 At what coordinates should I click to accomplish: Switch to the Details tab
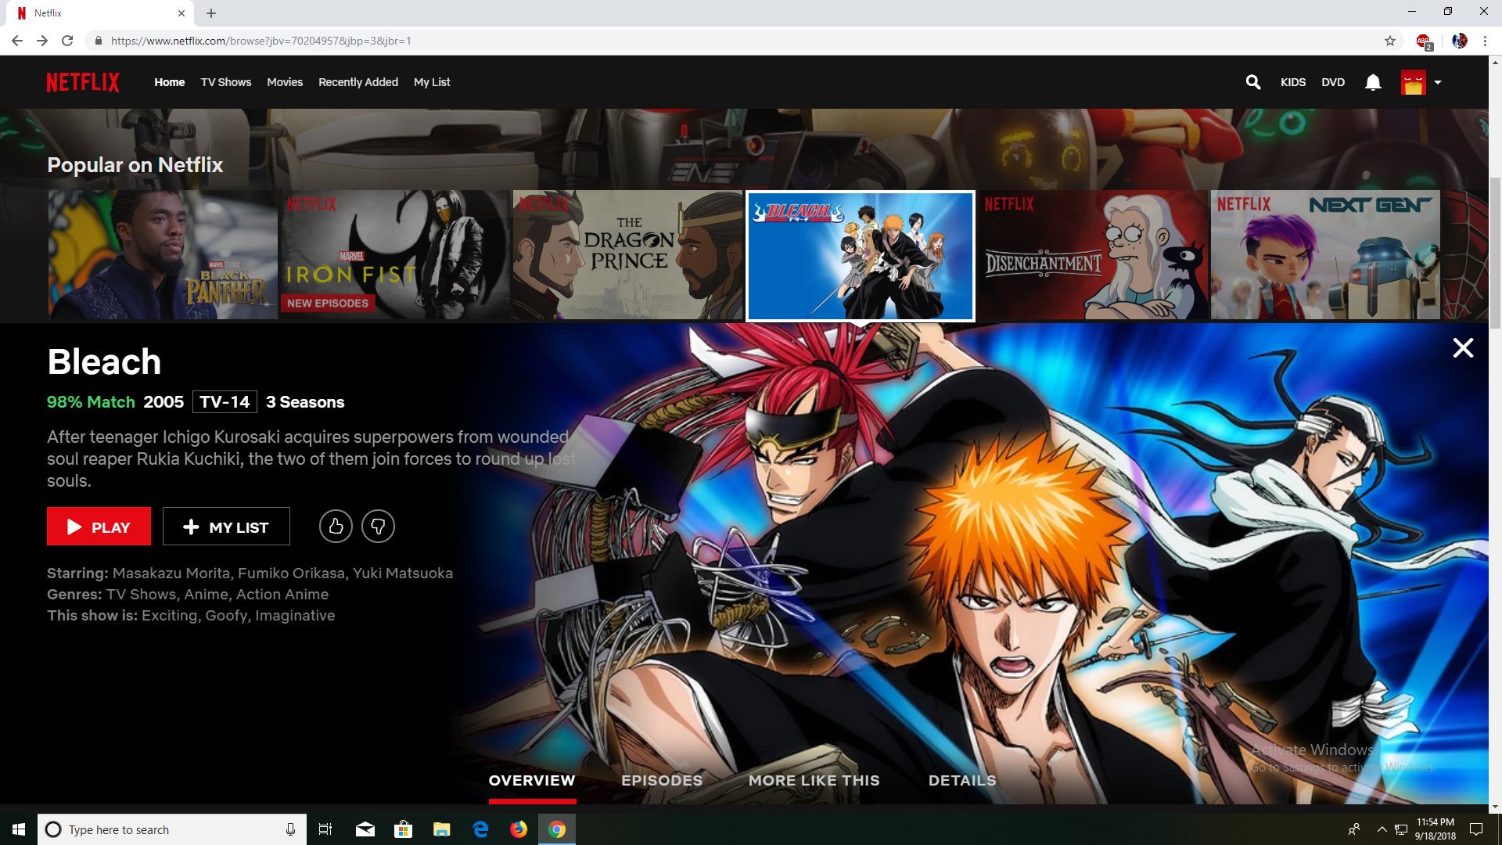point(962,781)
